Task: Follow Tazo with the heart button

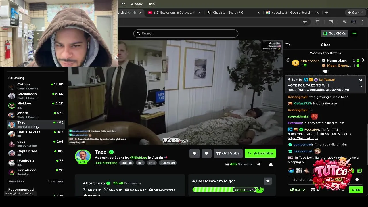Action: [x=206, y=153]
